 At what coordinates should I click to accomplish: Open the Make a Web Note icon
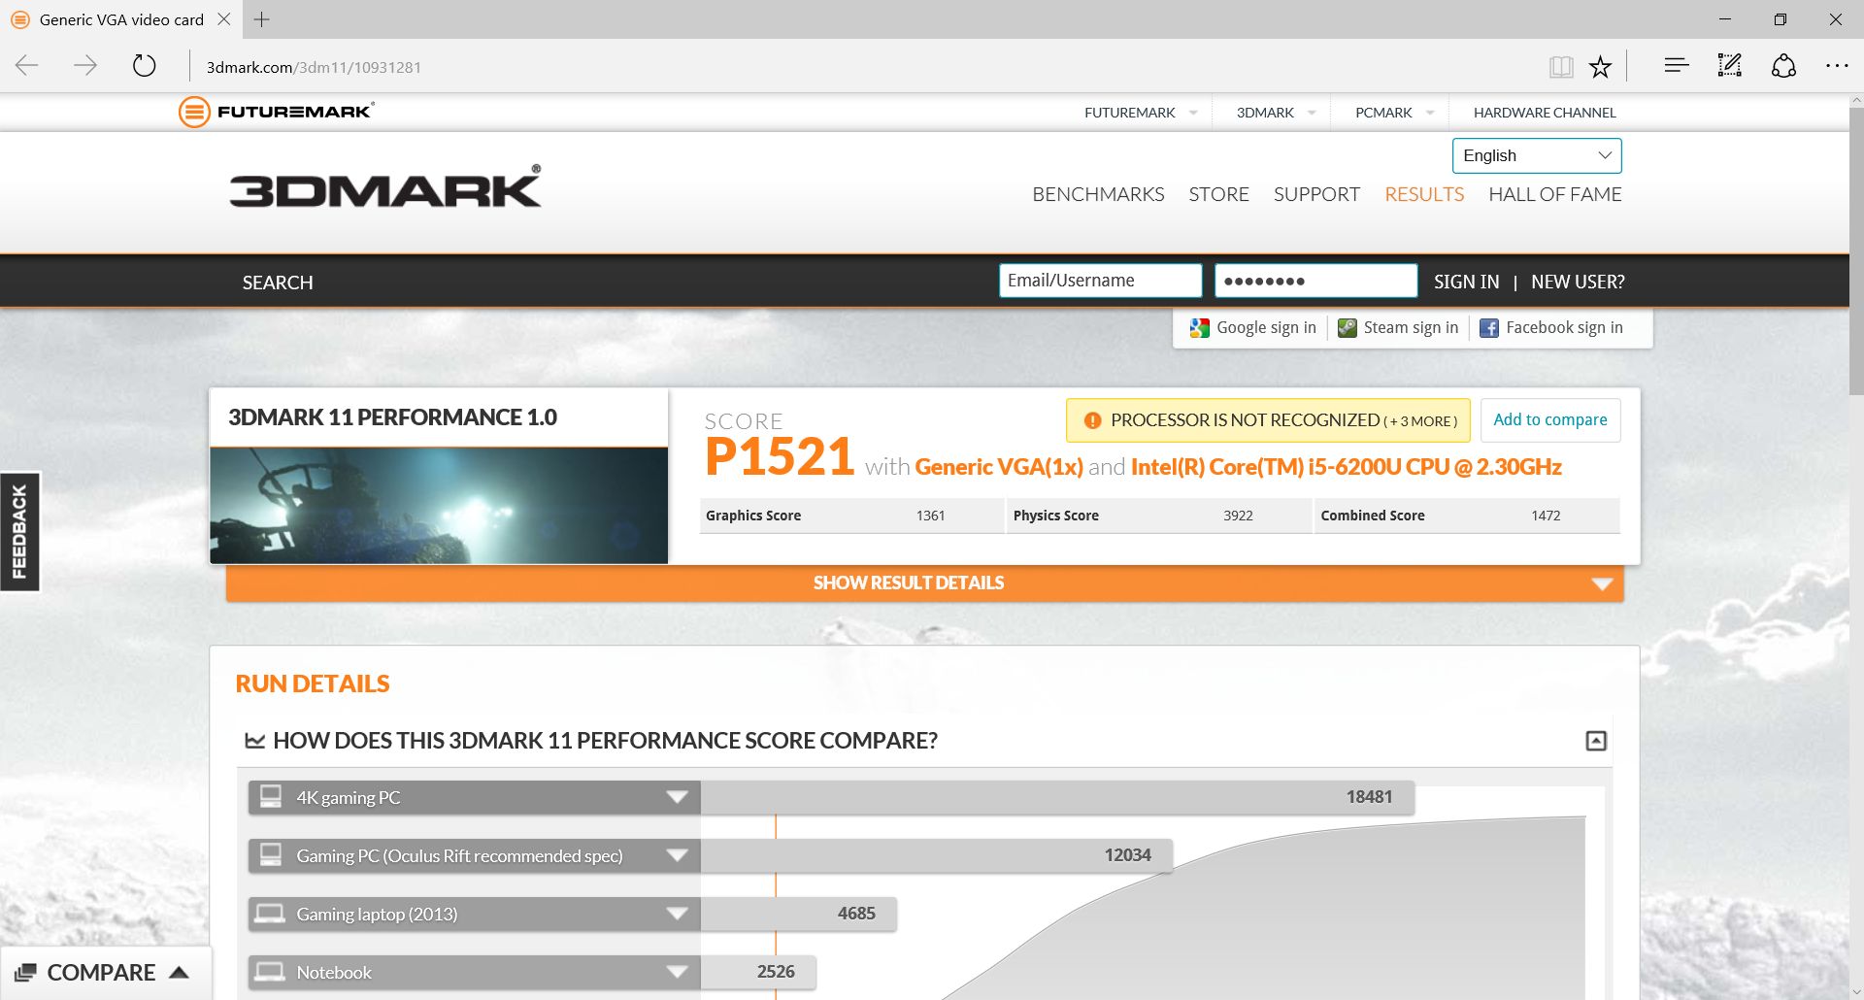[1730, 66]
